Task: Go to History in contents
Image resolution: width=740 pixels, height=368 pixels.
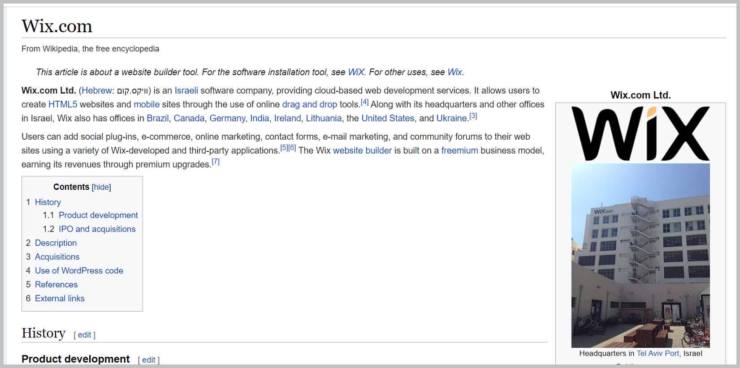Action: (x=48, y=202)
